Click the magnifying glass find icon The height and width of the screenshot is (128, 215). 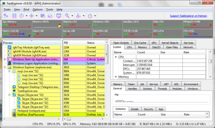tap(67, 16)
